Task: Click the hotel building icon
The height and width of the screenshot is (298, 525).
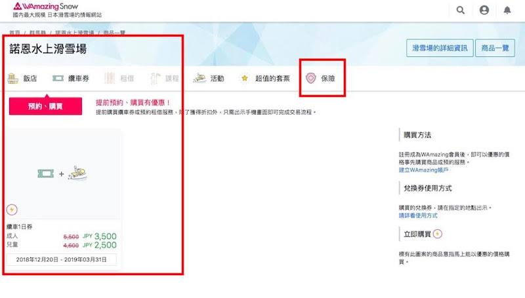Action: pos(12,79)
